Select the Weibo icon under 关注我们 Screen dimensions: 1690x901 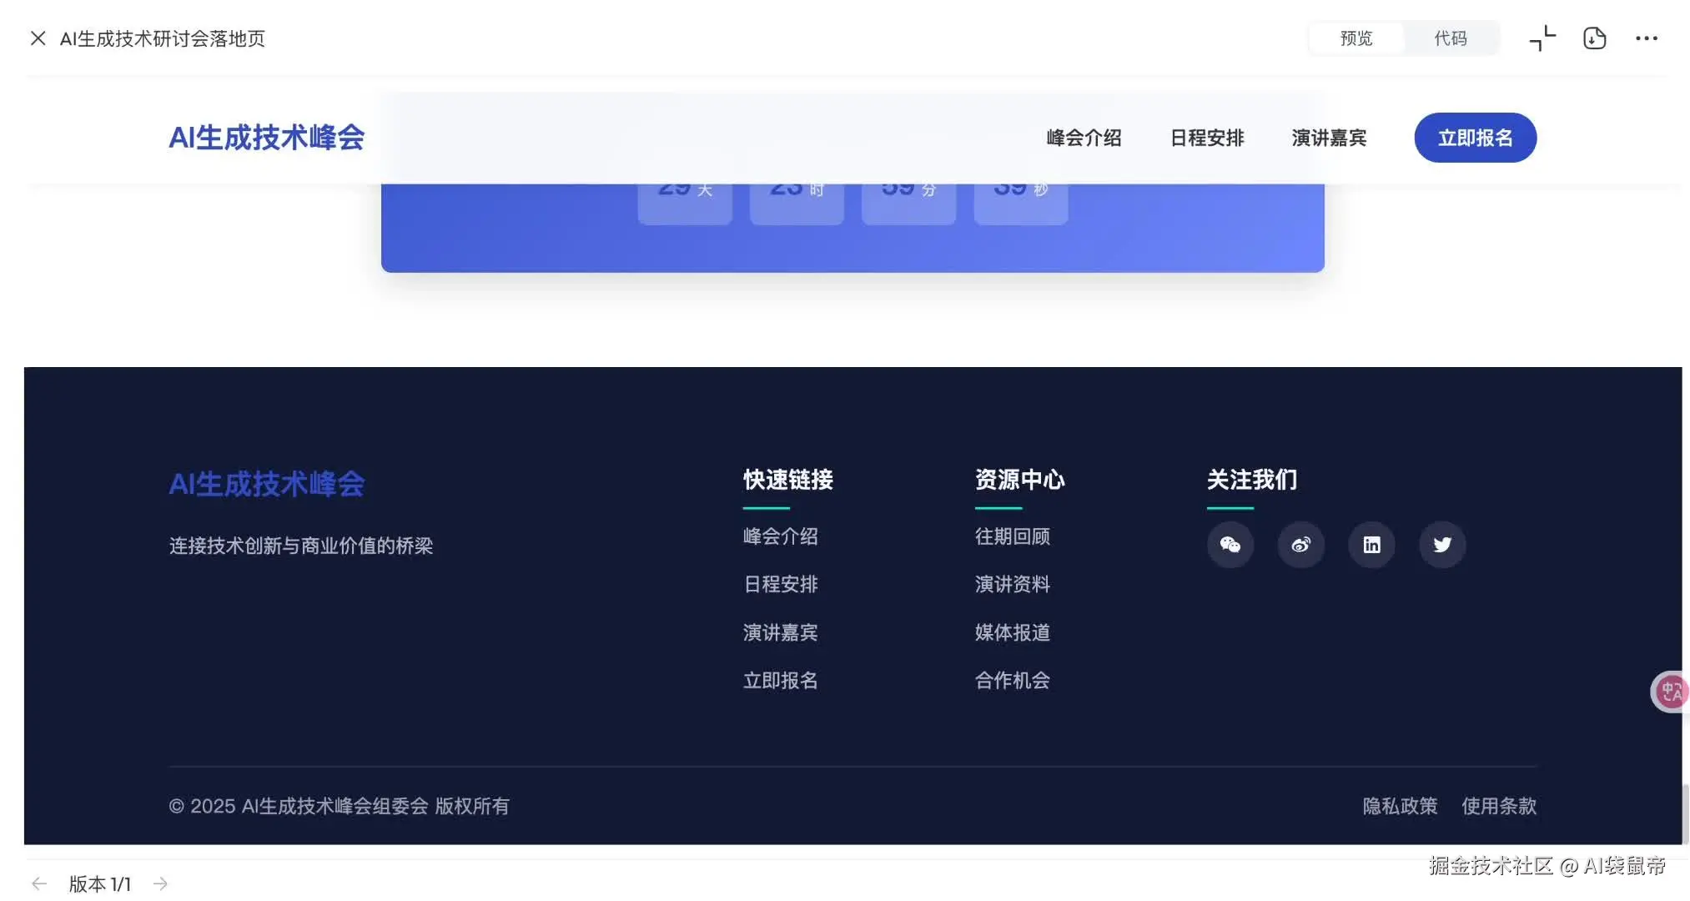pos(1301,545)
